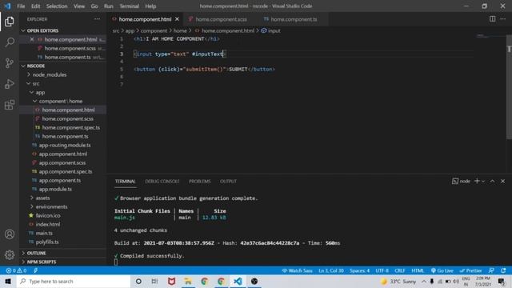Open polyfills.ts in file tree
Screen dimensions: 512x288
tap(47, 242)
